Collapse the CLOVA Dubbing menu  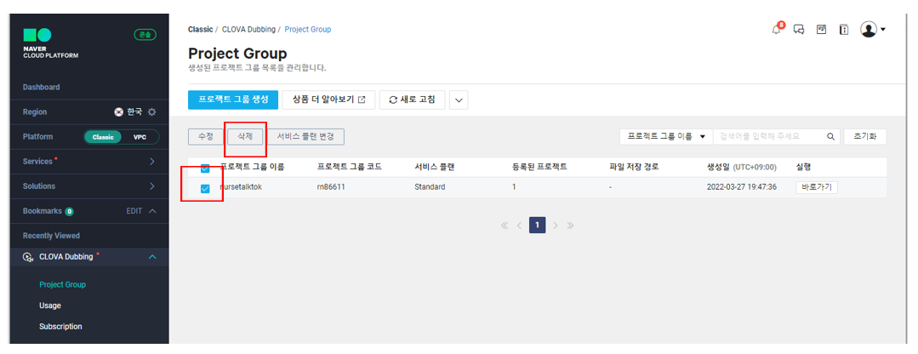(152, 257)
